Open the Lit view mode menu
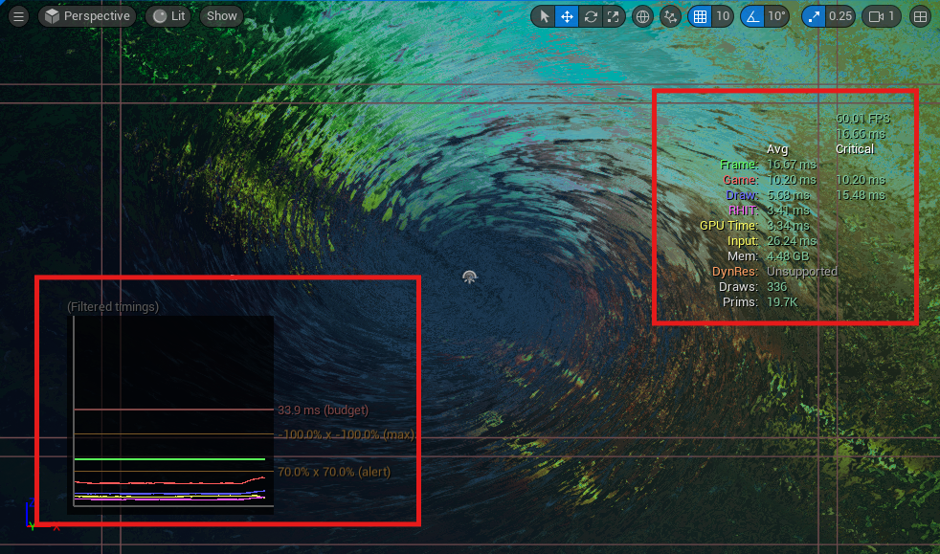 [168, 16]
